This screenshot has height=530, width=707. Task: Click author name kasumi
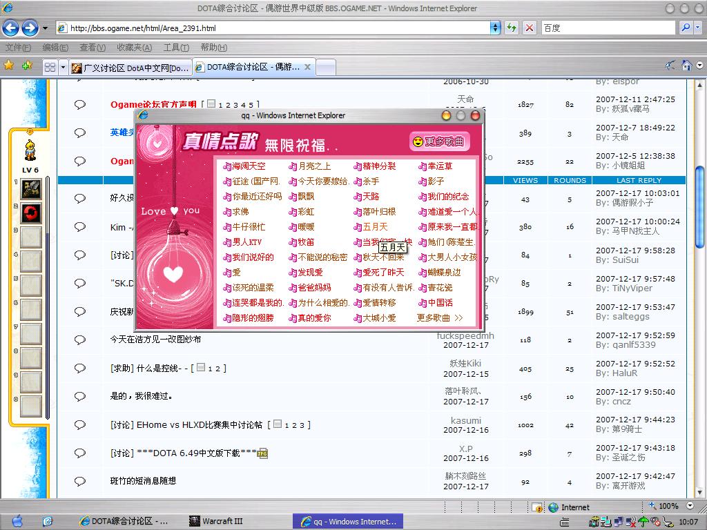point(466,420)
